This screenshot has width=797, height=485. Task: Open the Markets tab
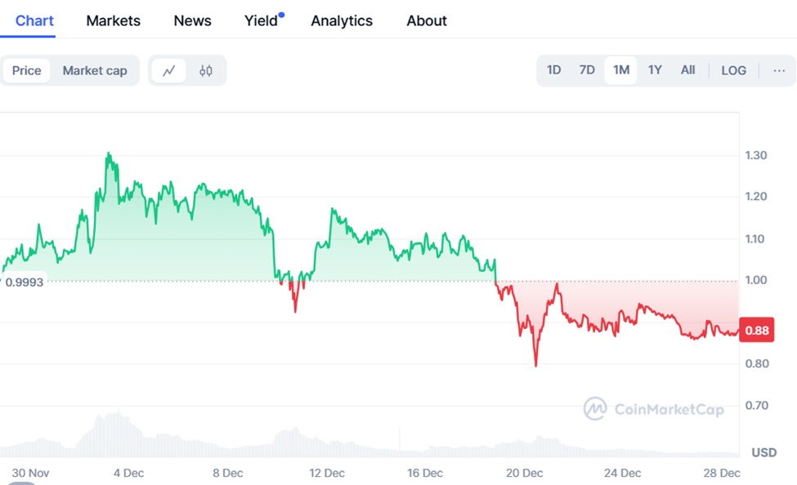point(113,20)
